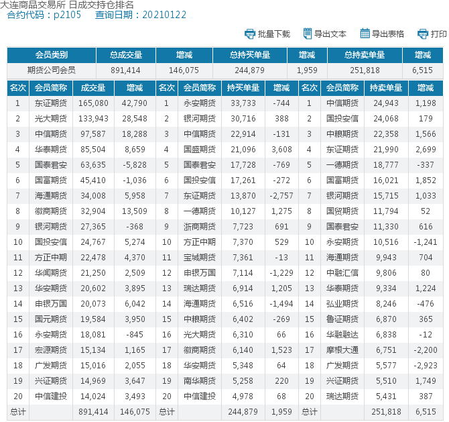Click the 导出表格 table icon

click(365, 34)
